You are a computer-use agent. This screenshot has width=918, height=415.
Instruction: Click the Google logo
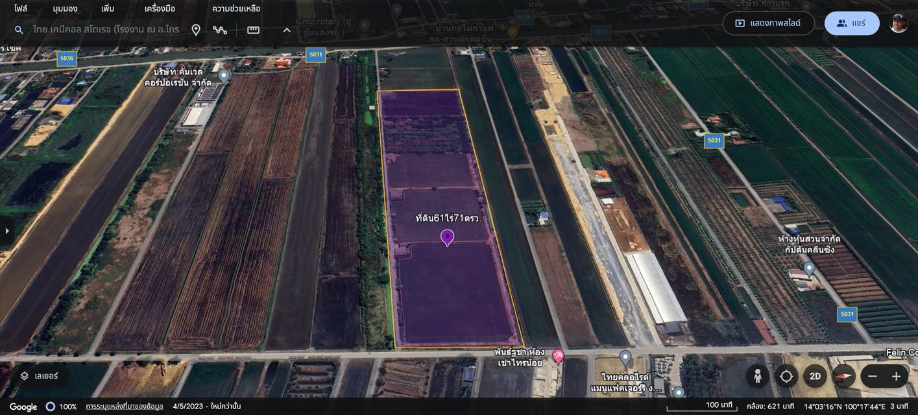(x=23, y=407)
